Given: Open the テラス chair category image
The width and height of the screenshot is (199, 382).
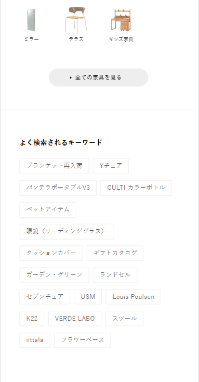Looking at the screenshot, I should point(76,20).
